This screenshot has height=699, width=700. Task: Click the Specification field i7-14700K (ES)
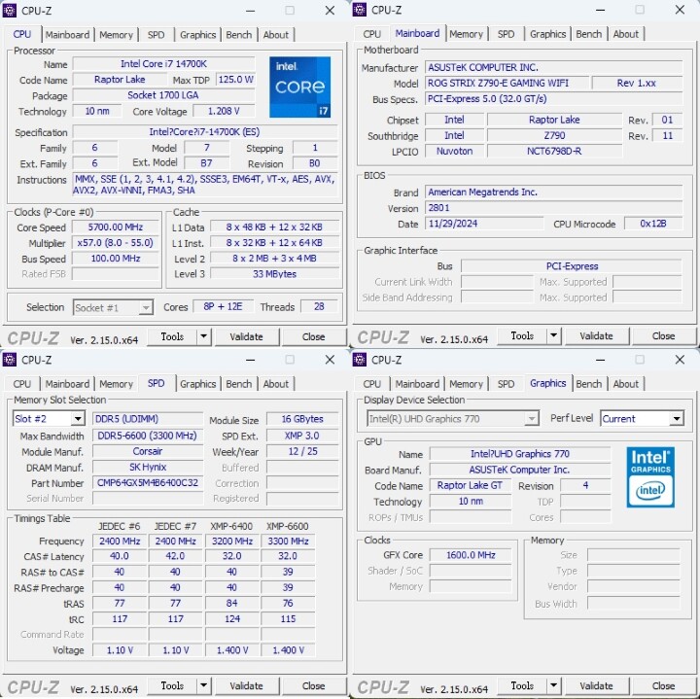click(x=205, y=132)
